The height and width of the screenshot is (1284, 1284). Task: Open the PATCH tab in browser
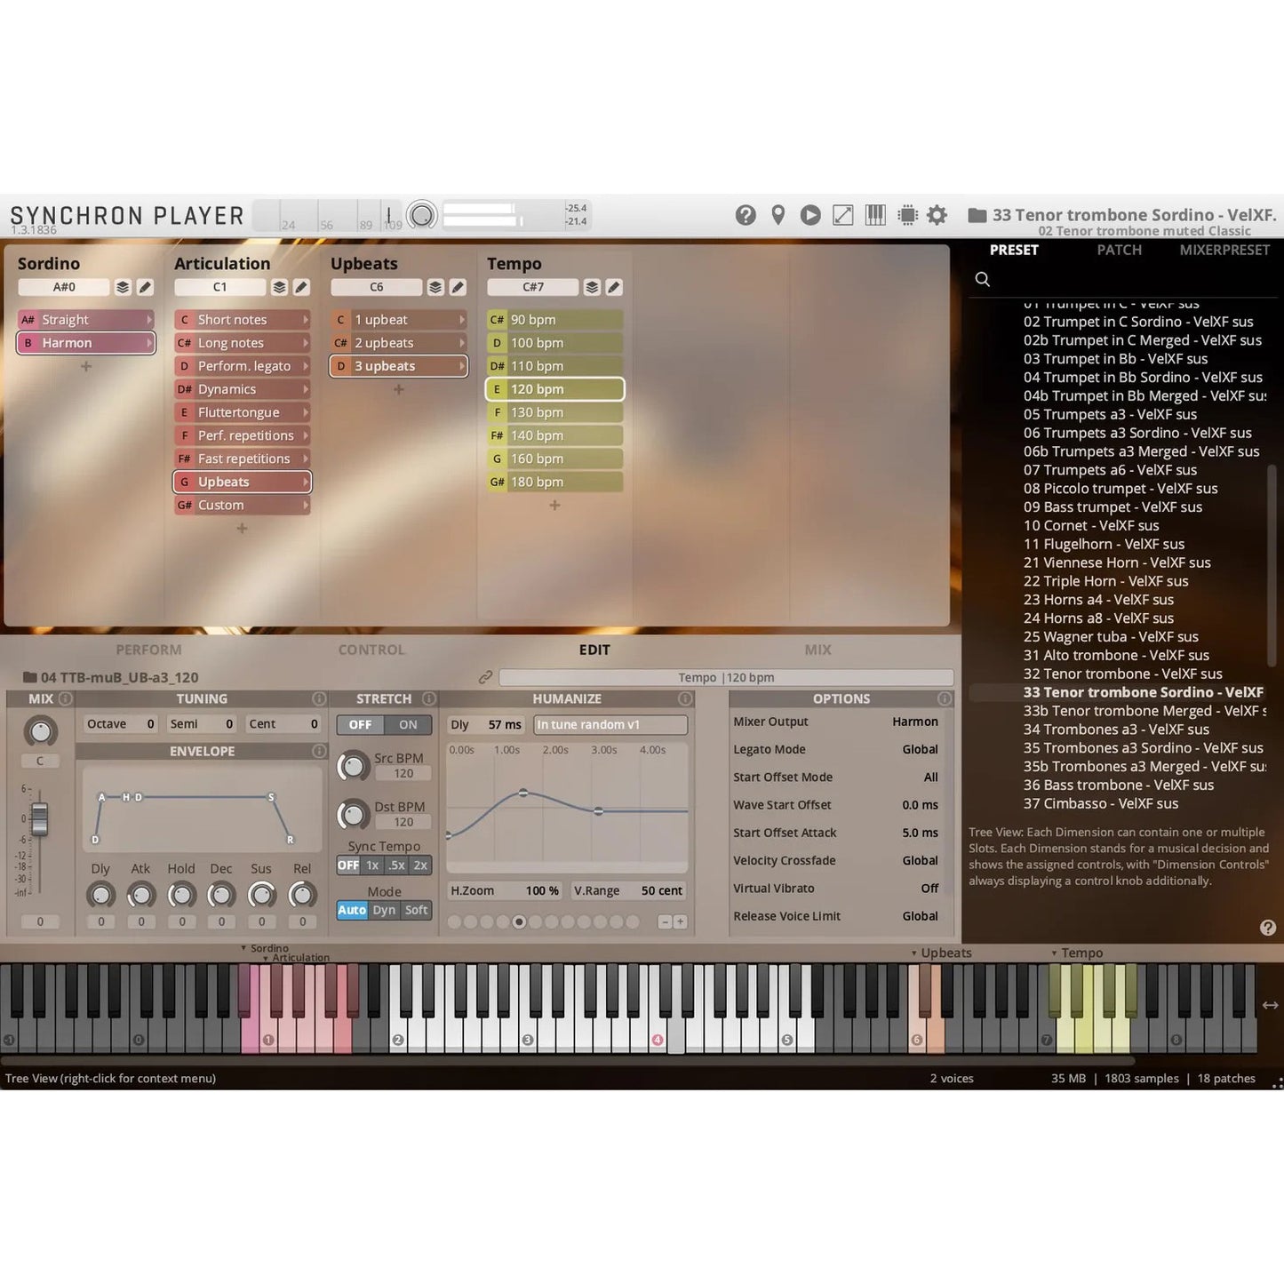[1119, 251]
